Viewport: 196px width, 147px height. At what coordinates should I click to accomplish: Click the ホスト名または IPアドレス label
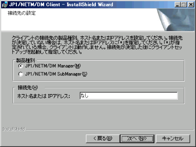(x=44, y=96)
